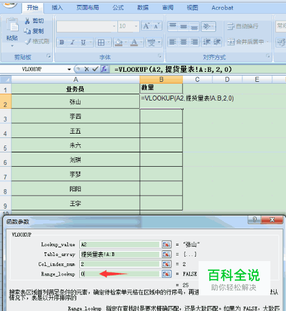Screen dimensions: 286x311
Task: Click help button in 函数参数 dialog
Action: (254, 220)
